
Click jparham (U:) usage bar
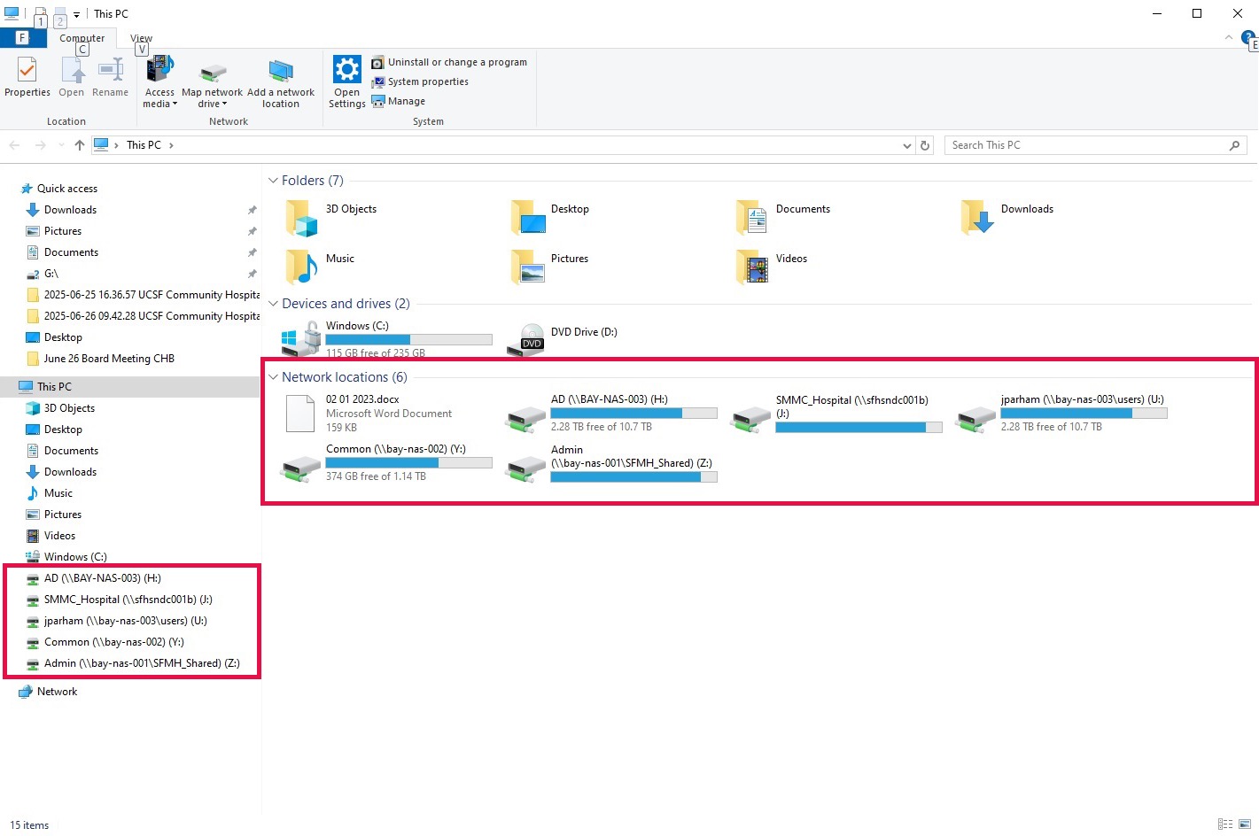(x=1084, y=414)
